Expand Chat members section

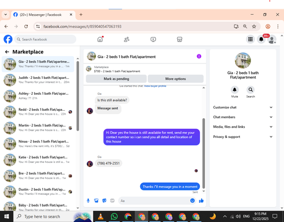(x=243, y=117)
